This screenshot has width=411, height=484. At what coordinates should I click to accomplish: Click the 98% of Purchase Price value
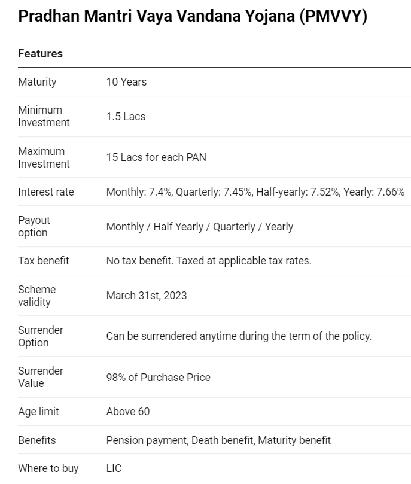click(x=159, y=378)
